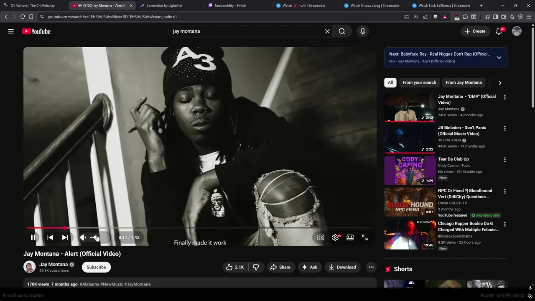Open the Create menu
Image resolution: width=535 pixels, height=301 pixels.
[x=475, y=31]
